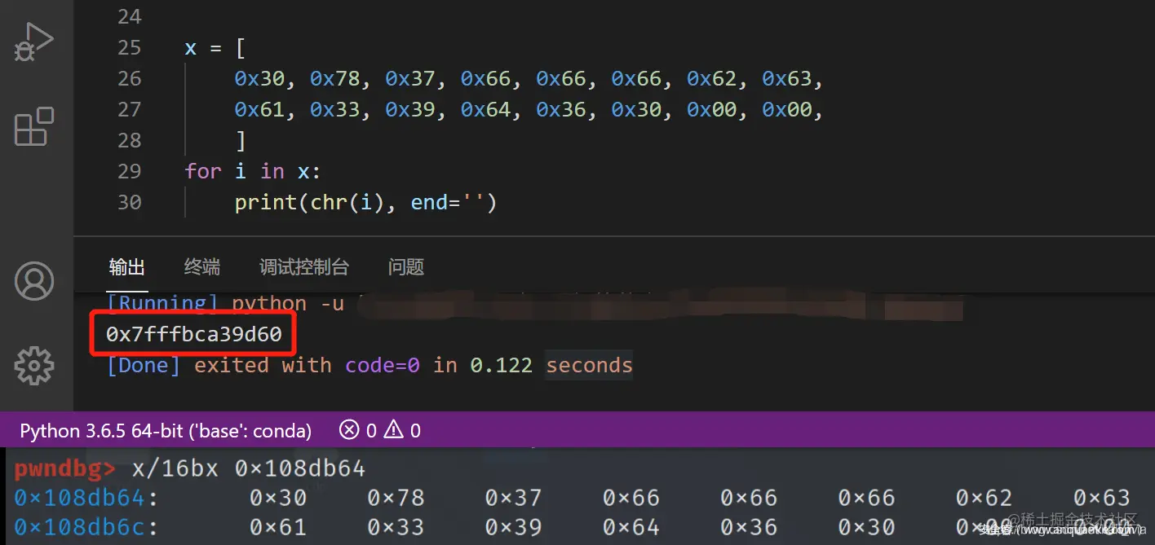
Task: Click the 0x64 byte in 0x108db6c row
Action: click(x=631, y=528)
